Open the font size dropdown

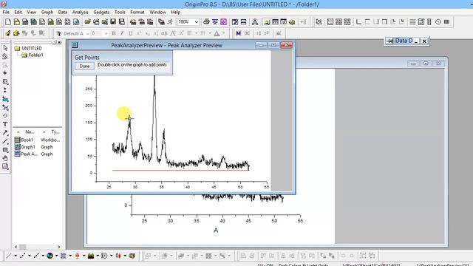coord(106,33)
